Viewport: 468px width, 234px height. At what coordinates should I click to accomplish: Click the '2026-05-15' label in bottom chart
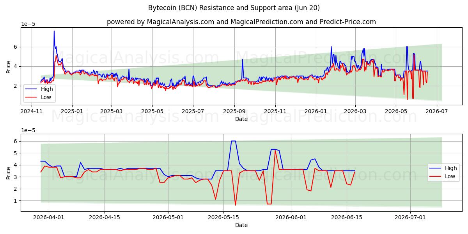224,218
